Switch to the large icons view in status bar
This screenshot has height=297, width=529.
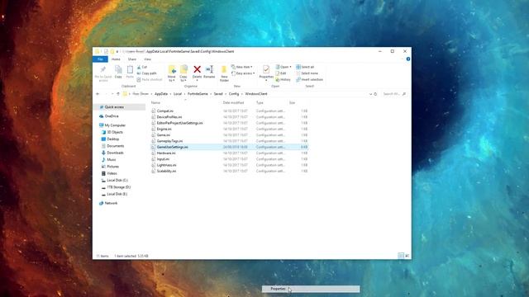pos(407,256)
